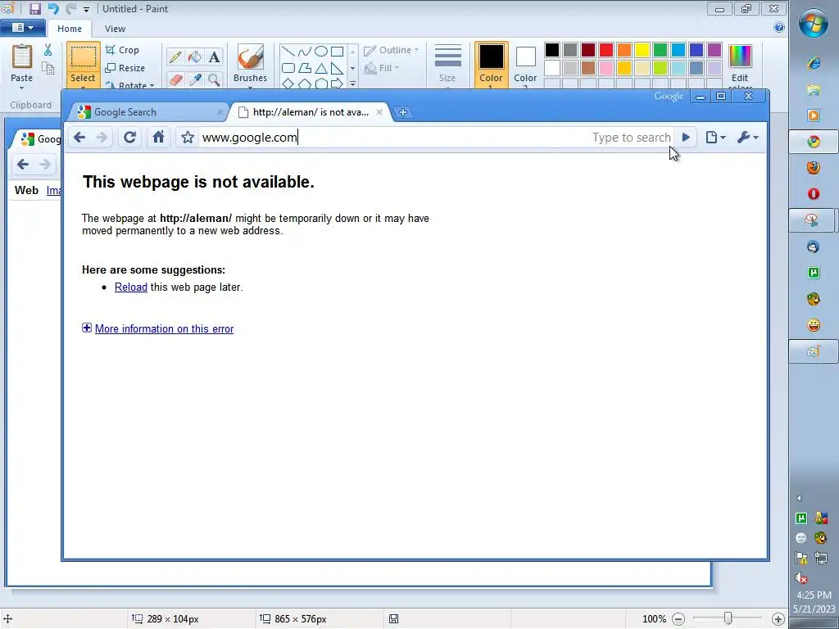Click the zoom out minus button
Image resolution: width=839 pixels, height=629 pixels.
(x=678, y=619)
